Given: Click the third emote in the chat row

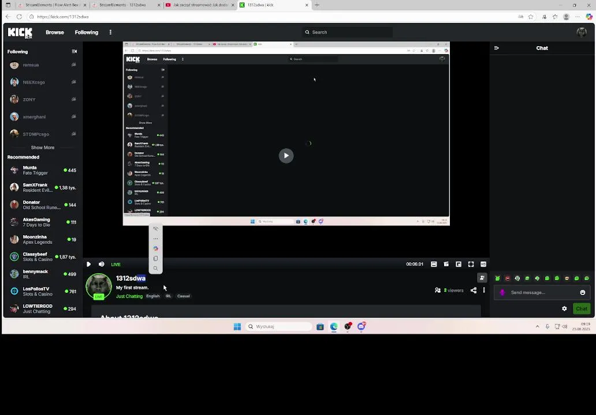Looking at the screenshot, I should pyautogui.click(x=517, y=278).
